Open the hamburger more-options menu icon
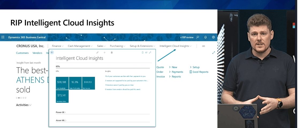The image size is (298, 128). (203, 46)
